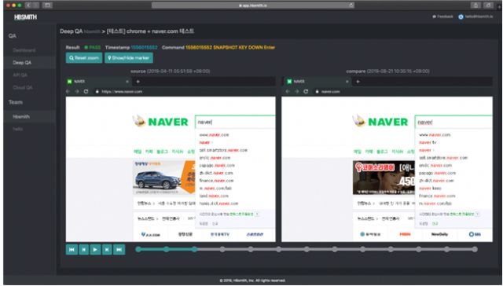Select the first timeline marker dot
Screen dimensions: 503x286
(x=138, y=249)
